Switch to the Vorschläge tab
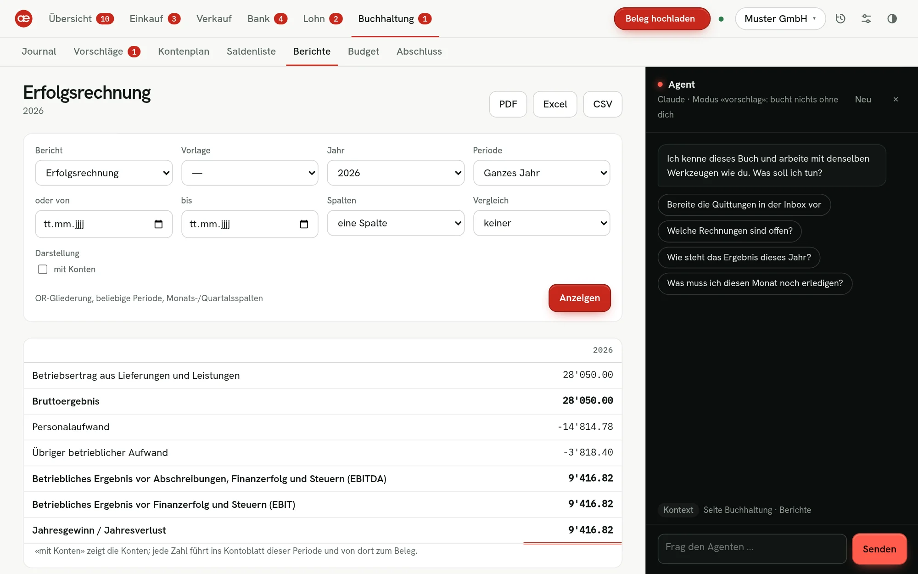The height and width of the screenshot is (574, 918). click(107, 51)
